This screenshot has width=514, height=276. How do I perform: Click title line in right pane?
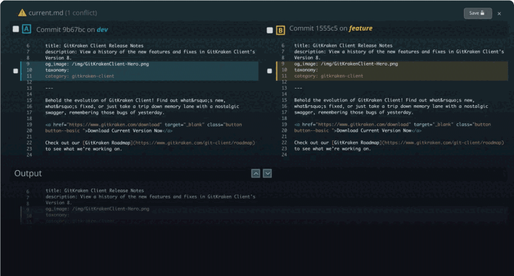pos(343,46)
